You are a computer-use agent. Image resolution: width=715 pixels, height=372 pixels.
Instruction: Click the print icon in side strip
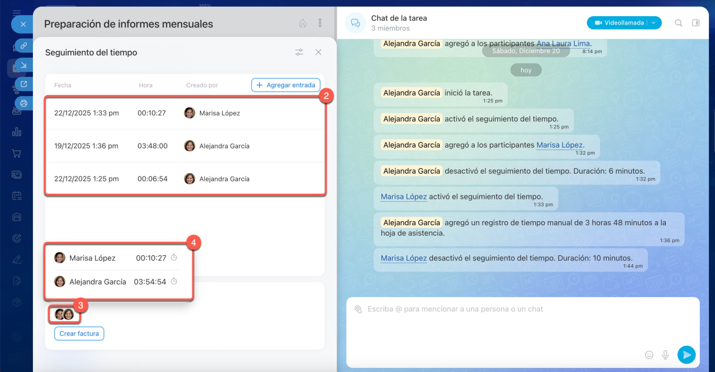[x=23, y=103]
